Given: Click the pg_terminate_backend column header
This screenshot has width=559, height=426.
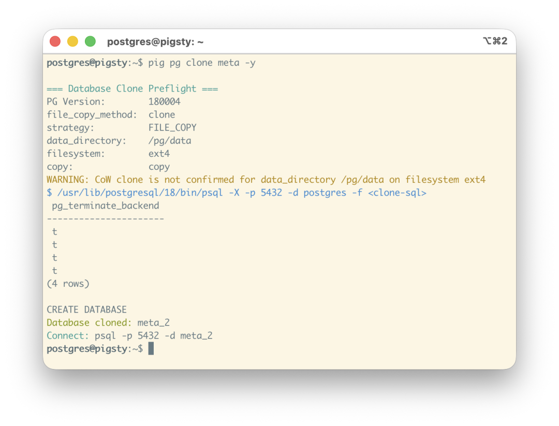Looking at the screenshot, I should 106,205.
